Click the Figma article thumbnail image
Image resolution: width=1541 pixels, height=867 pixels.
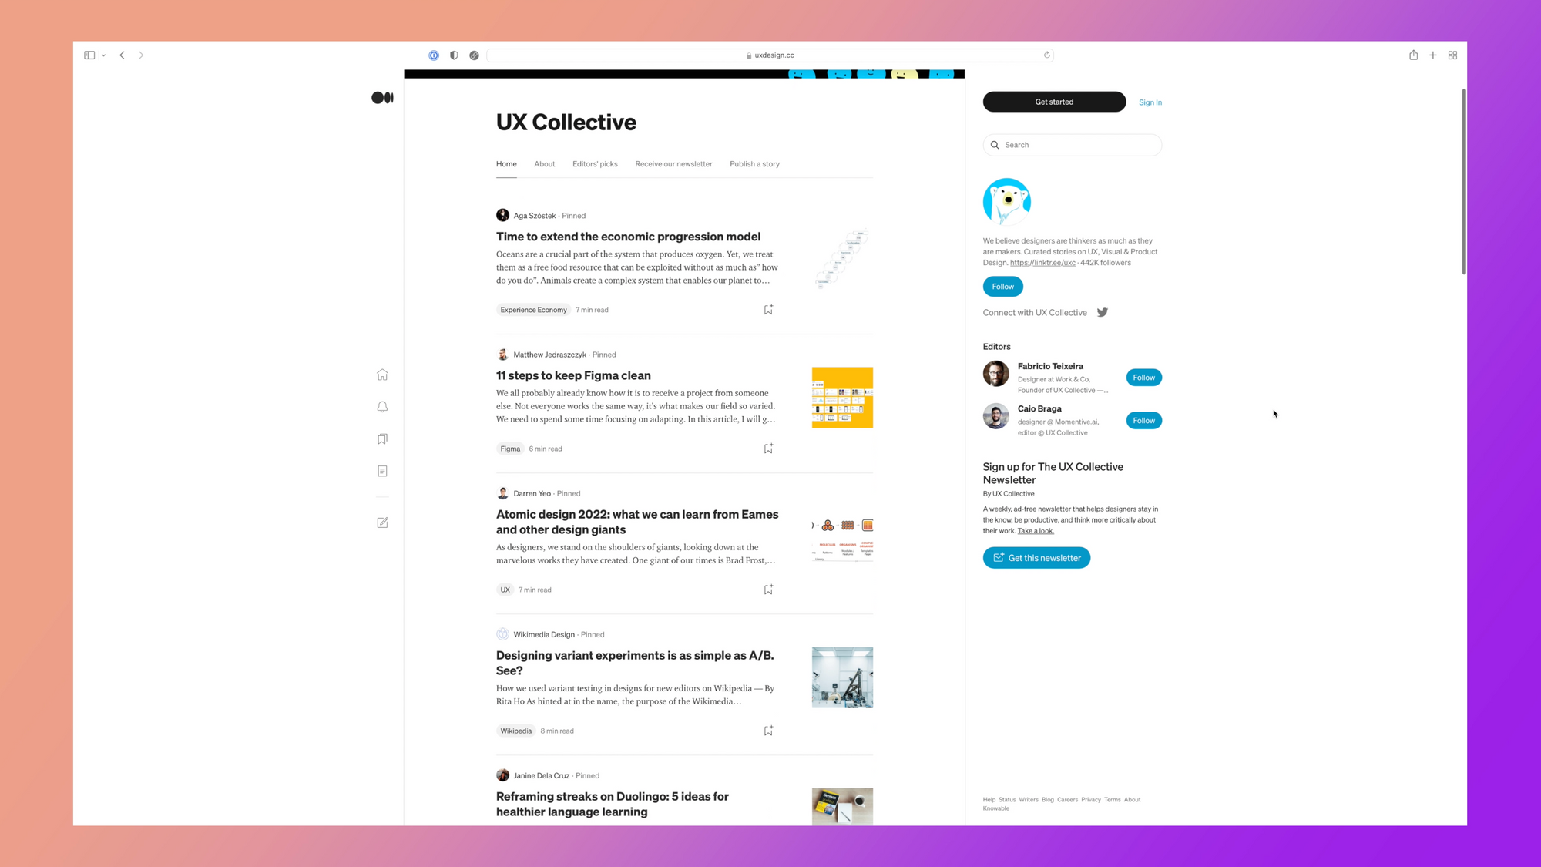point(842,398)
